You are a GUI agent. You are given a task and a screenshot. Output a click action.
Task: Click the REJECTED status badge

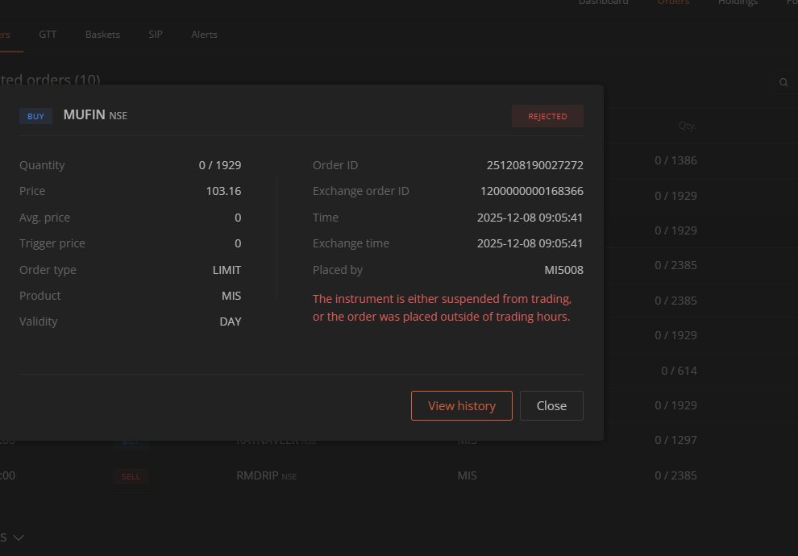pos(547,116)
